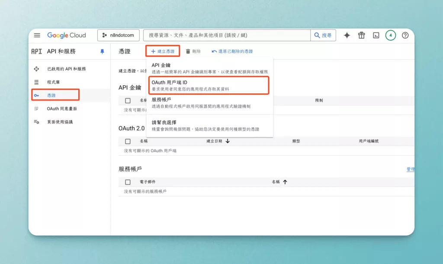Viewport: 443px width, 264px height.
Task: Click the 刪除 trash button
Action: pos(193,52)
